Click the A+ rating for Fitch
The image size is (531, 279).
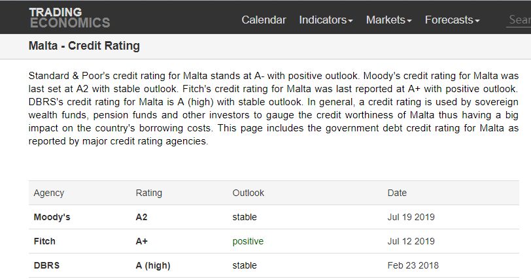click(x=142, y=241)
